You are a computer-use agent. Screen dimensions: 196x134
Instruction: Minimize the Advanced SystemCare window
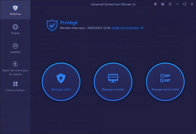click(178, 4)
